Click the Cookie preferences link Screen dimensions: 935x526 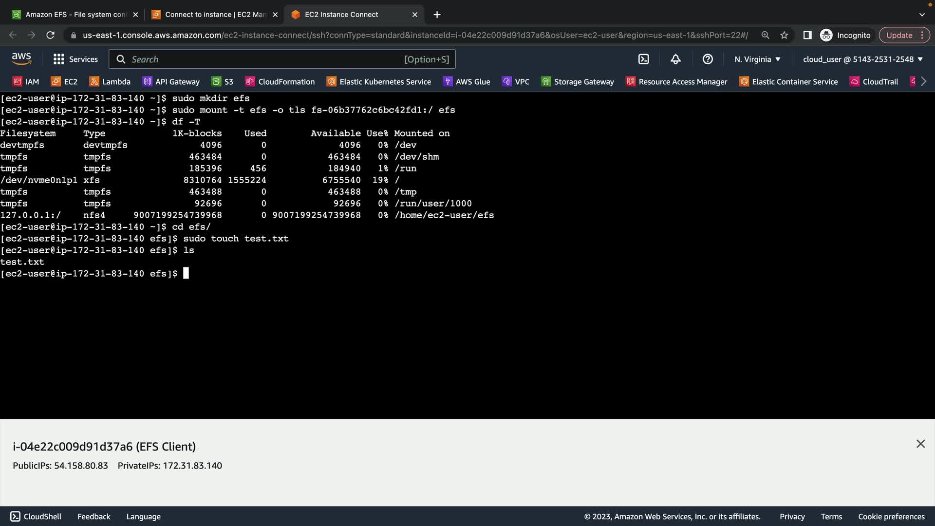tap(891, 516)
